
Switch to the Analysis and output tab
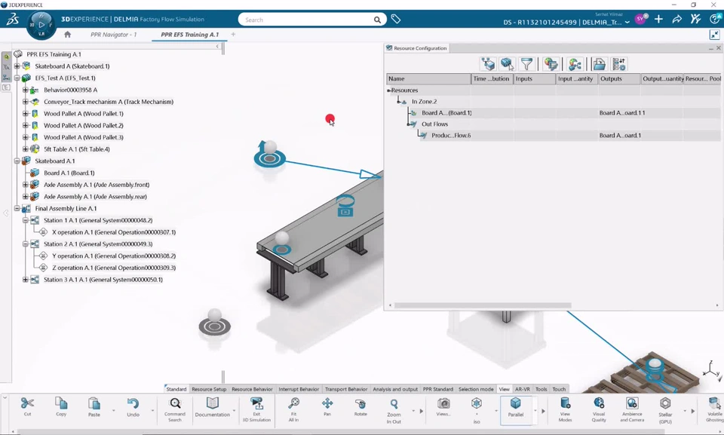click(395, 389)
